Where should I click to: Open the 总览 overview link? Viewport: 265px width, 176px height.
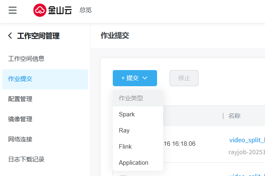coord(85,10)
